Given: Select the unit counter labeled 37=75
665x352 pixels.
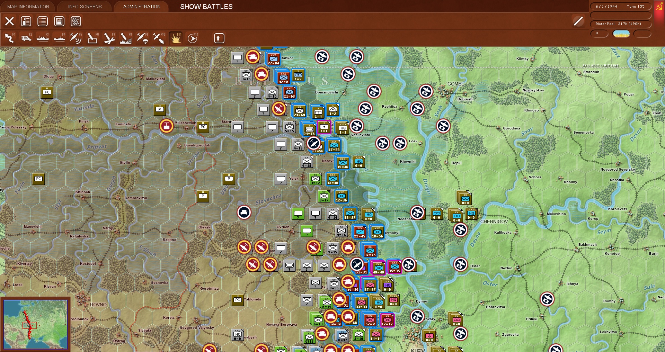Looking at the screenshot, I should click(370, 251).
